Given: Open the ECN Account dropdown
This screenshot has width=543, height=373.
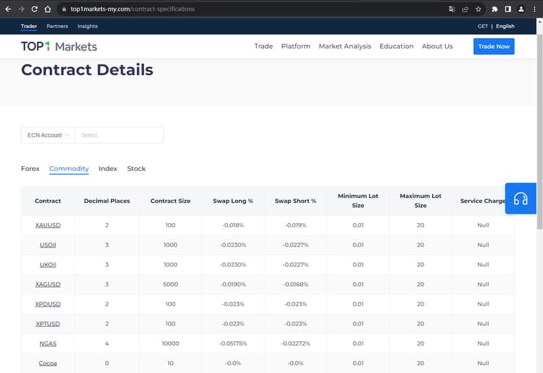Looking at the screenshot, I should (48, 135).
